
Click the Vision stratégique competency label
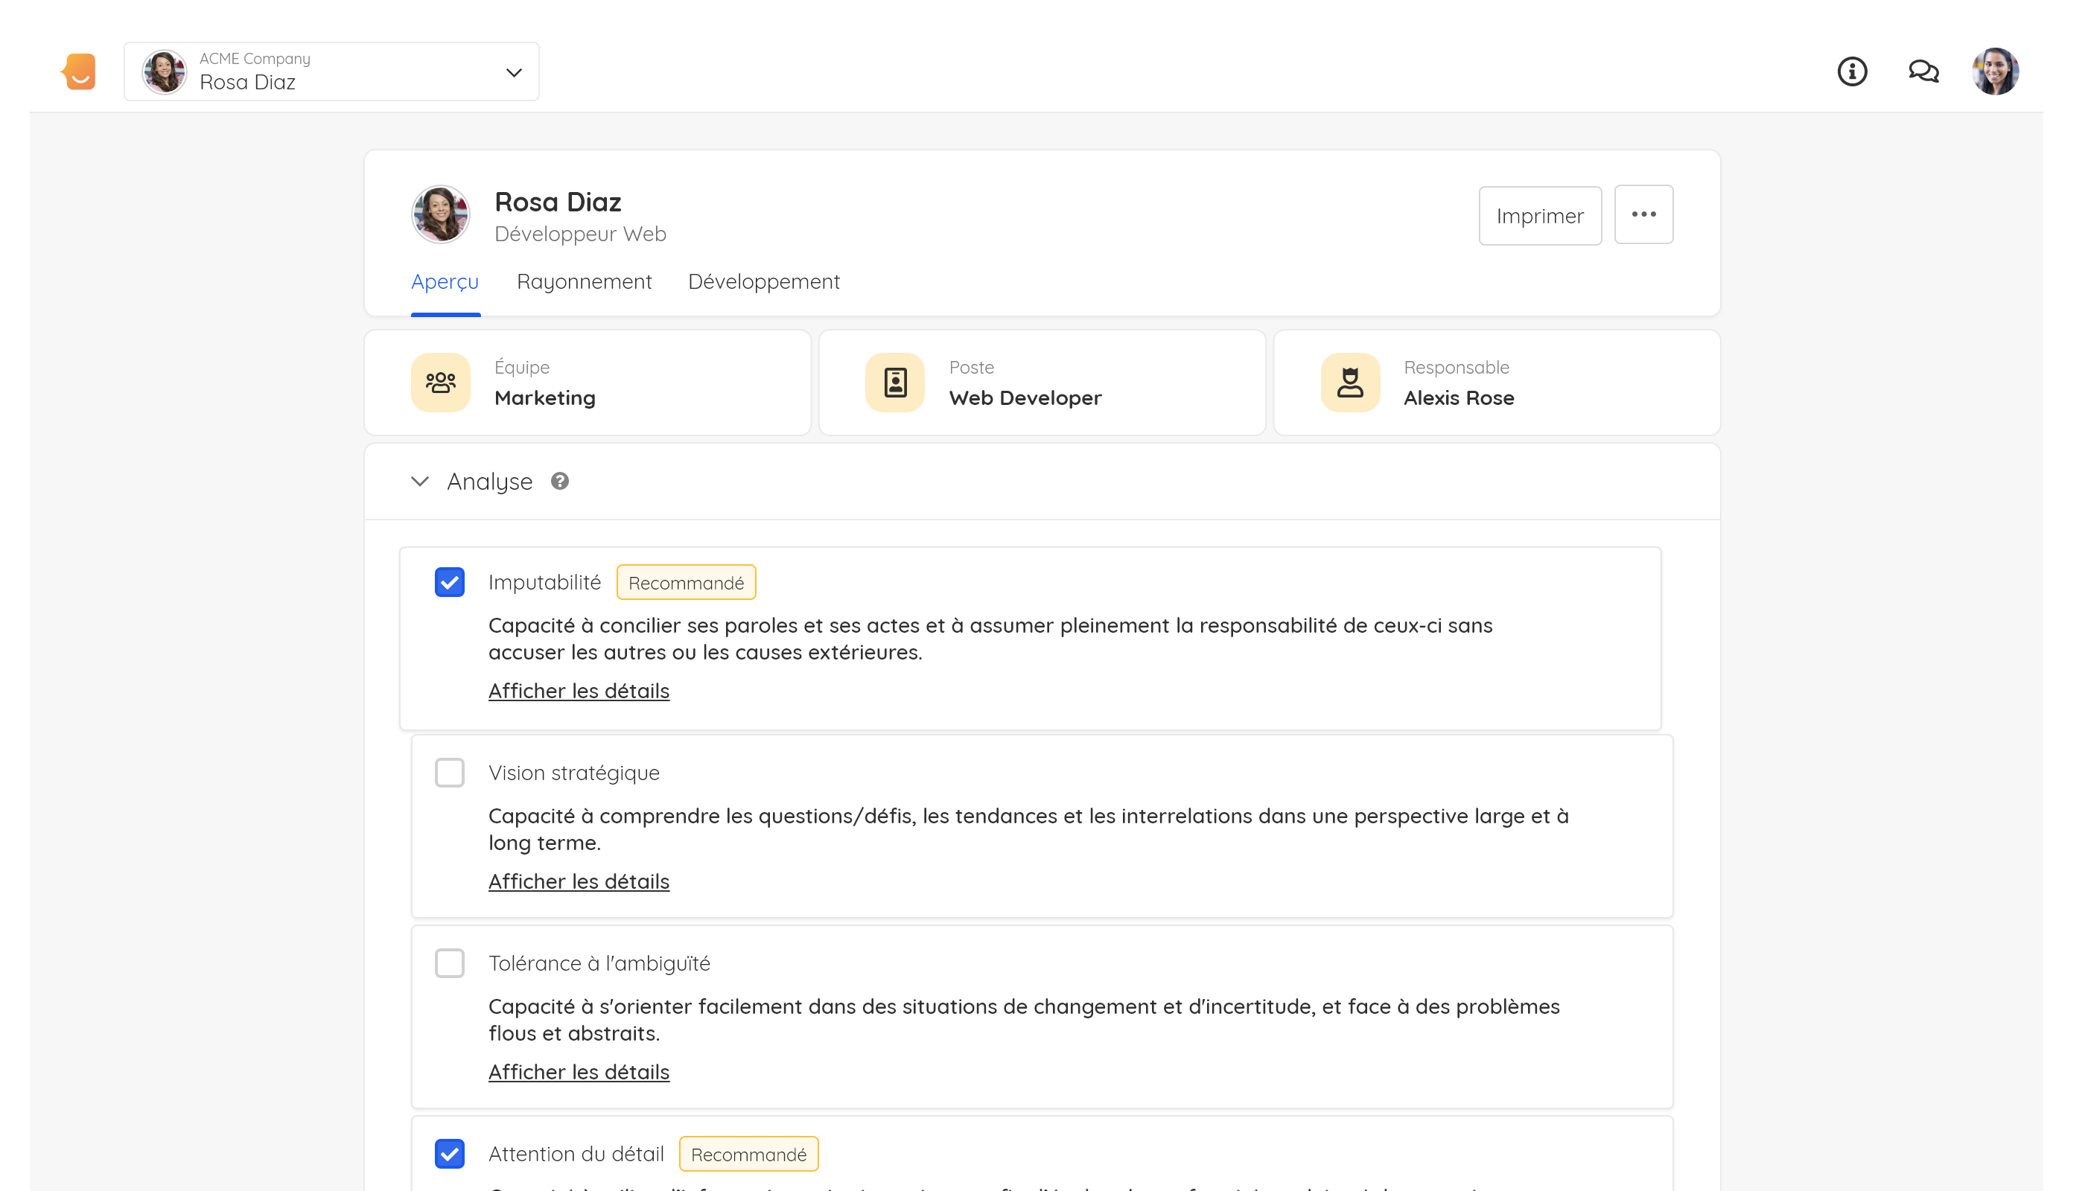tap(573, 773)
